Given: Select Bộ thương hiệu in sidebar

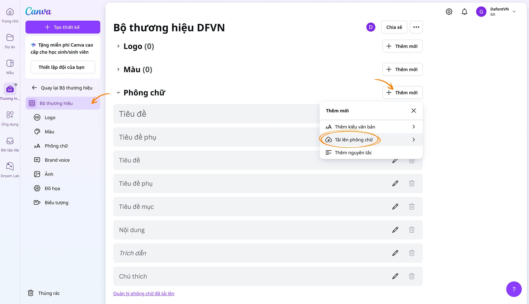Looking at the screenshot, I should tap(63, 103).
